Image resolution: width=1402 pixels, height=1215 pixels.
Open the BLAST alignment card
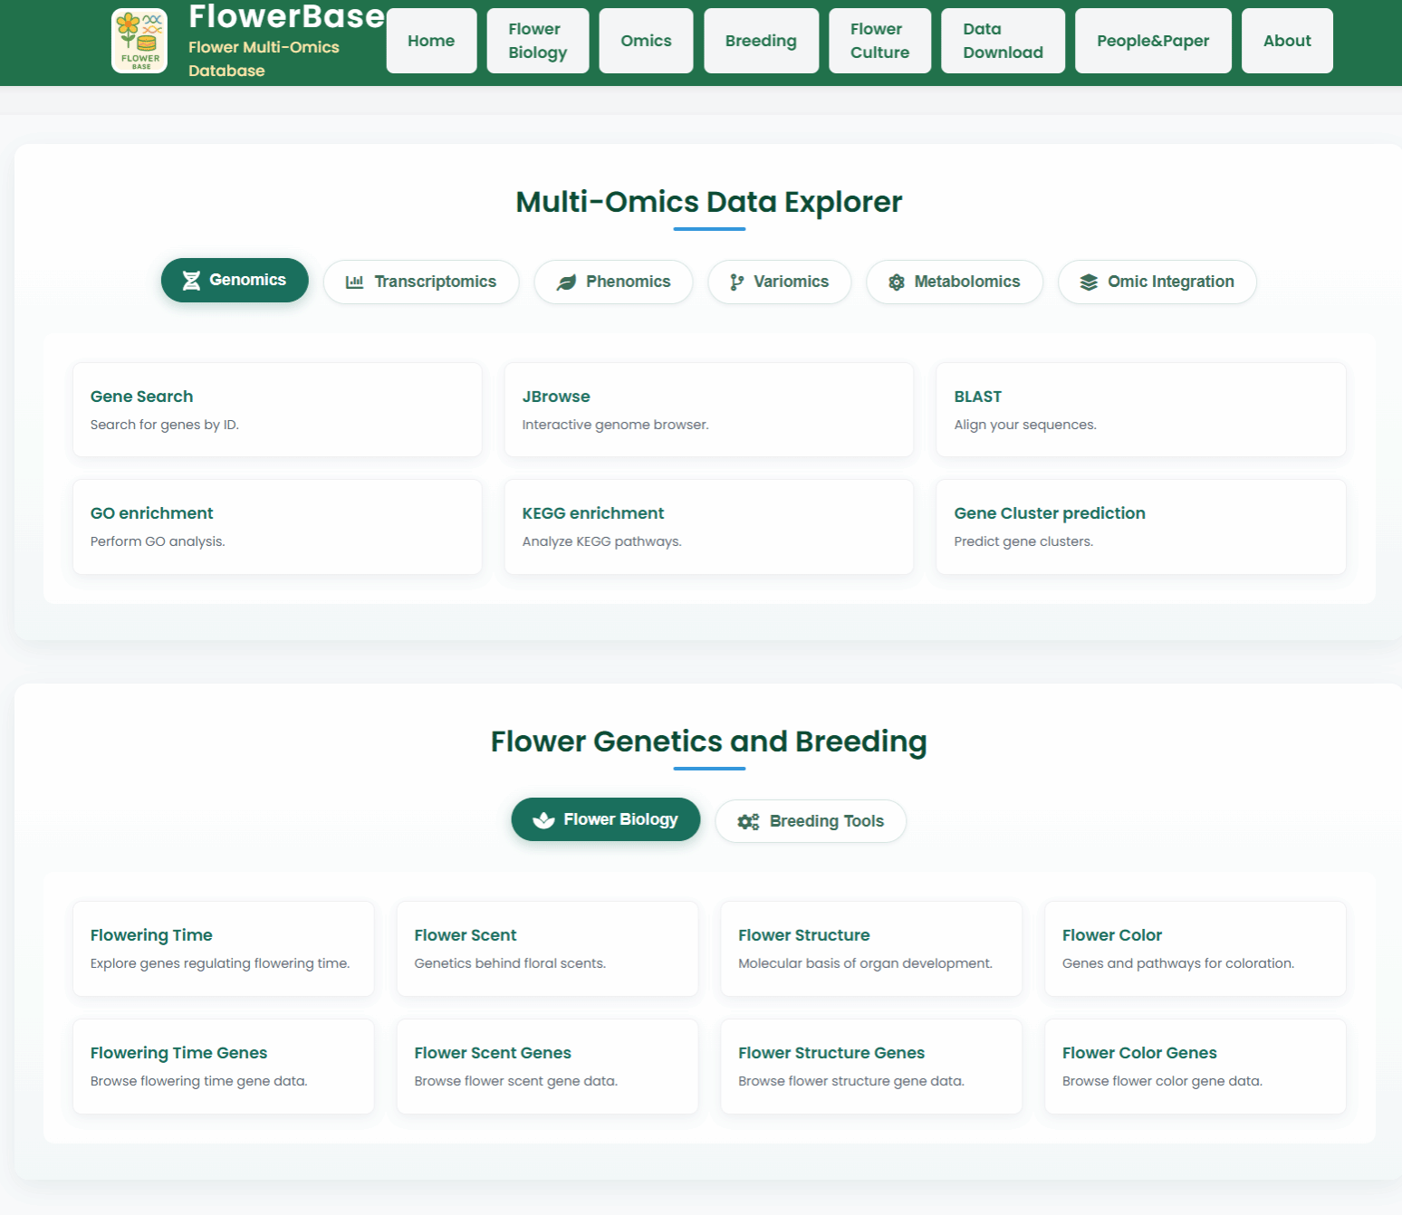(1140, 409)
